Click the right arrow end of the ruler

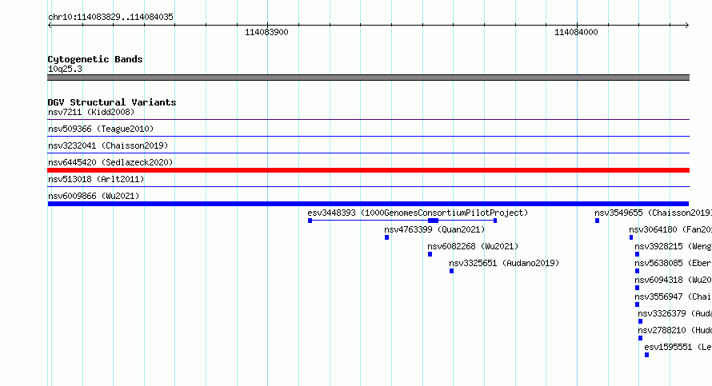coord(687,25)
